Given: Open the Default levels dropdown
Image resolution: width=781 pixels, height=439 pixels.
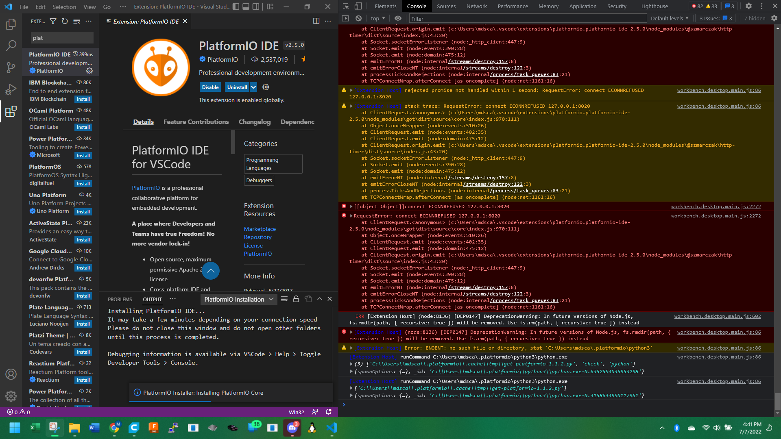Looking at the screenshot, I should [x=670, y=18].
